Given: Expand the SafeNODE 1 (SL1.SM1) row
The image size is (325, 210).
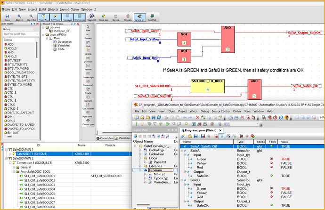Looking at the screenshot, I should coord(10,153).
